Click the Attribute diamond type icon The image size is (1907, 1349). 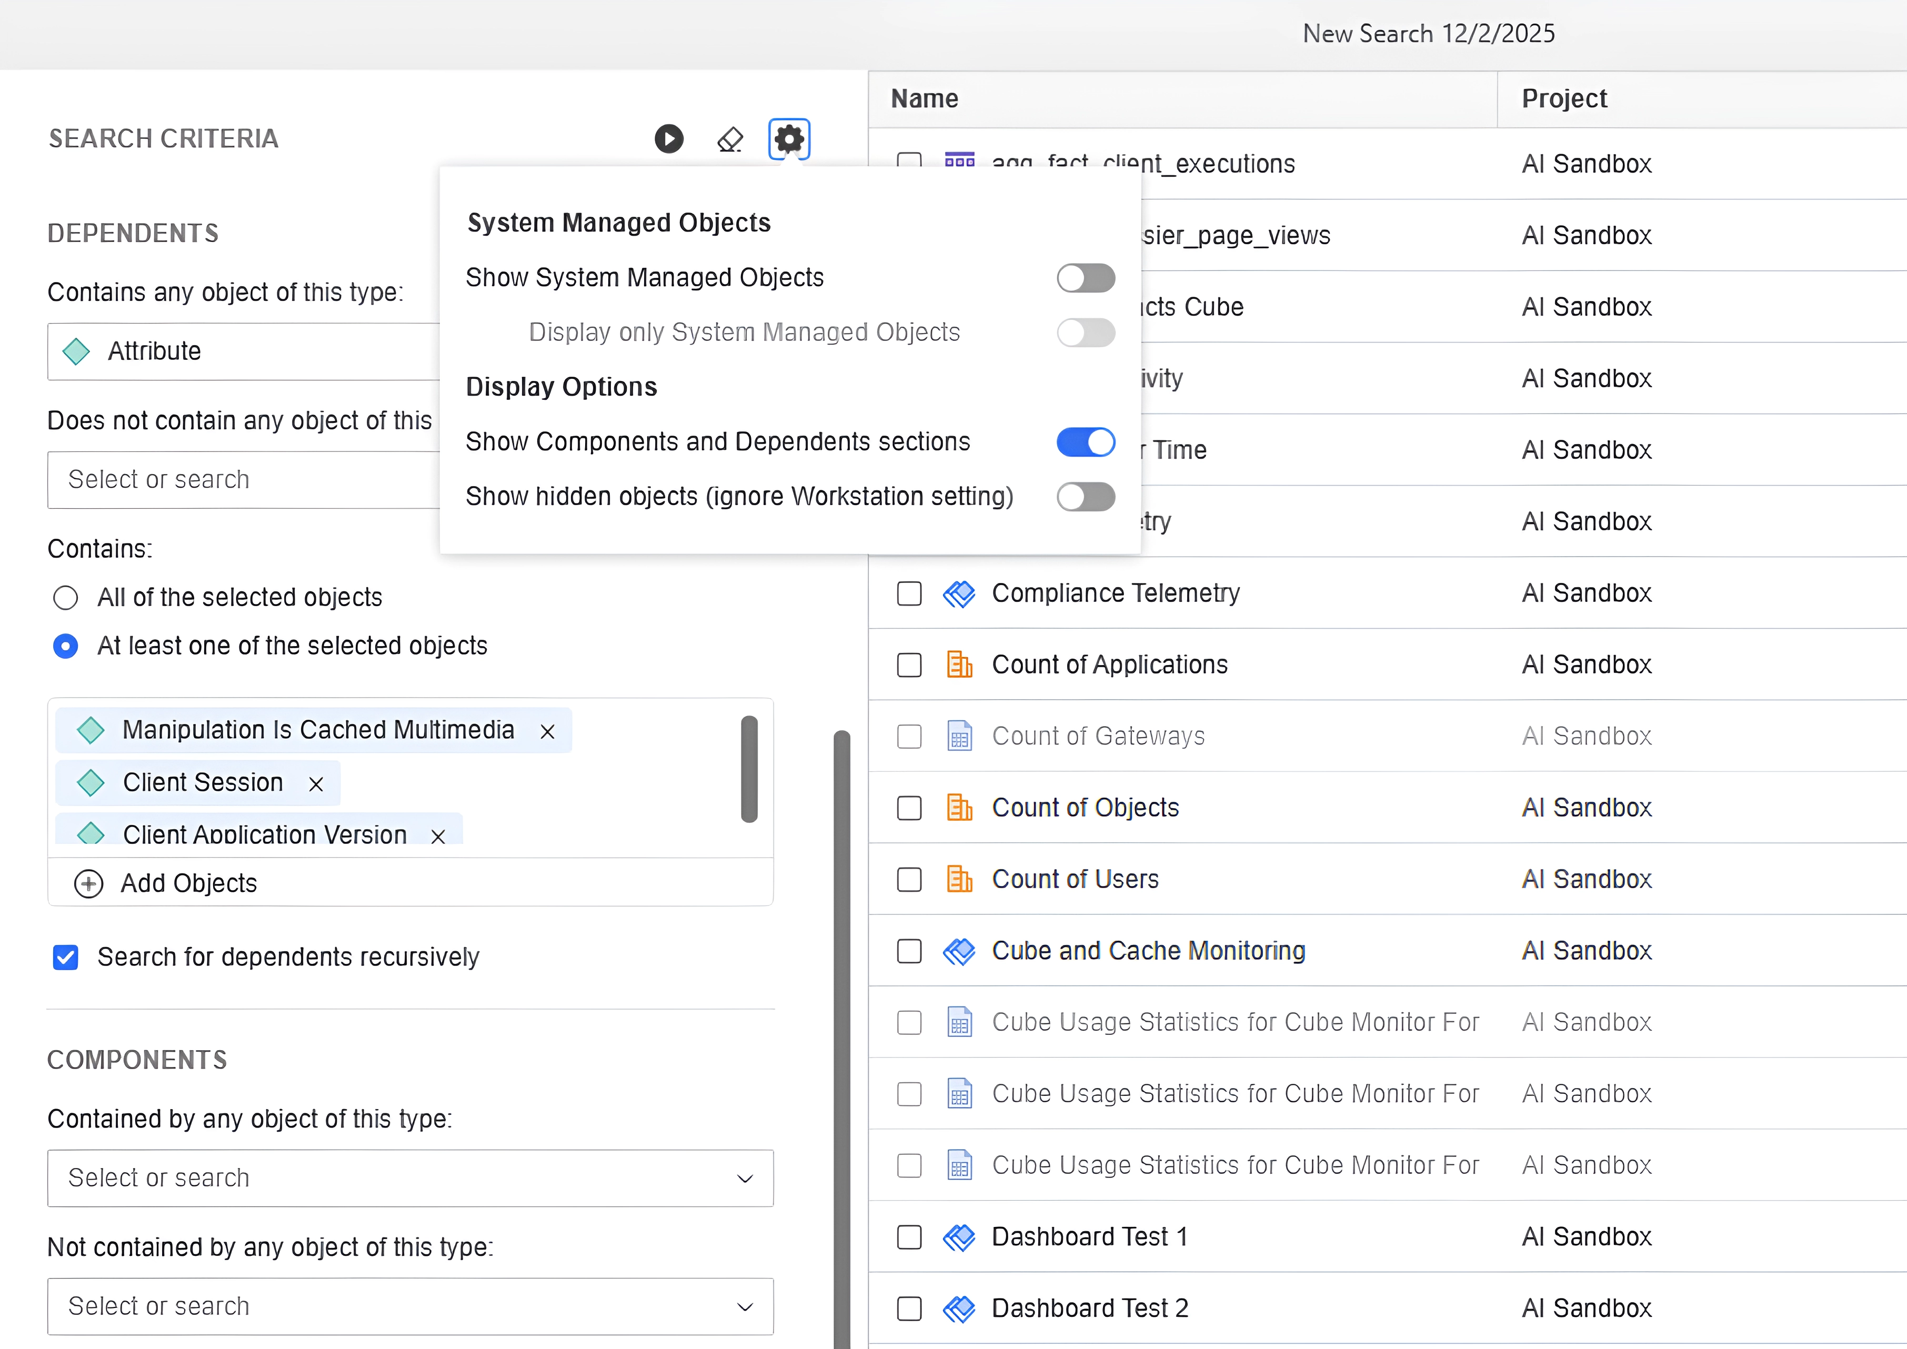[x=76, y=351]
